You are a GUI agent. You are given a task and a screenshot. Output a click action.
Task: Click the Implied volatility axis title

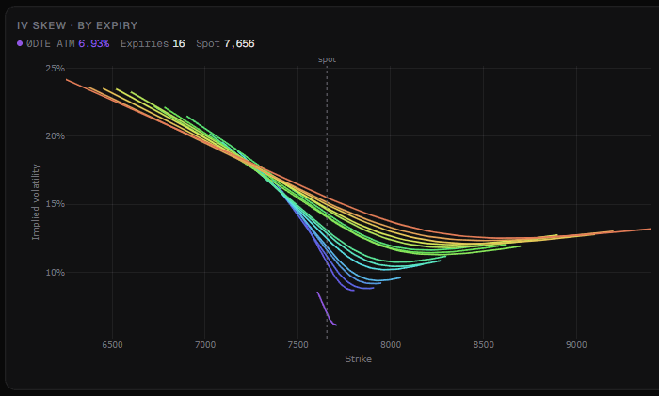pyautogui.click(x=36, y=202)
